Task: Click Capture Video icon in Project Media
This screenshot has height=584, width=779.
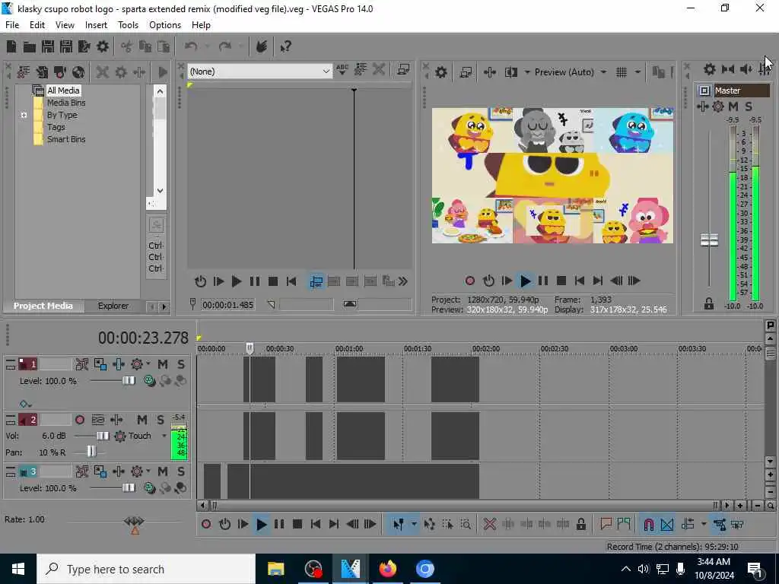Action: [x=60, y=72]
